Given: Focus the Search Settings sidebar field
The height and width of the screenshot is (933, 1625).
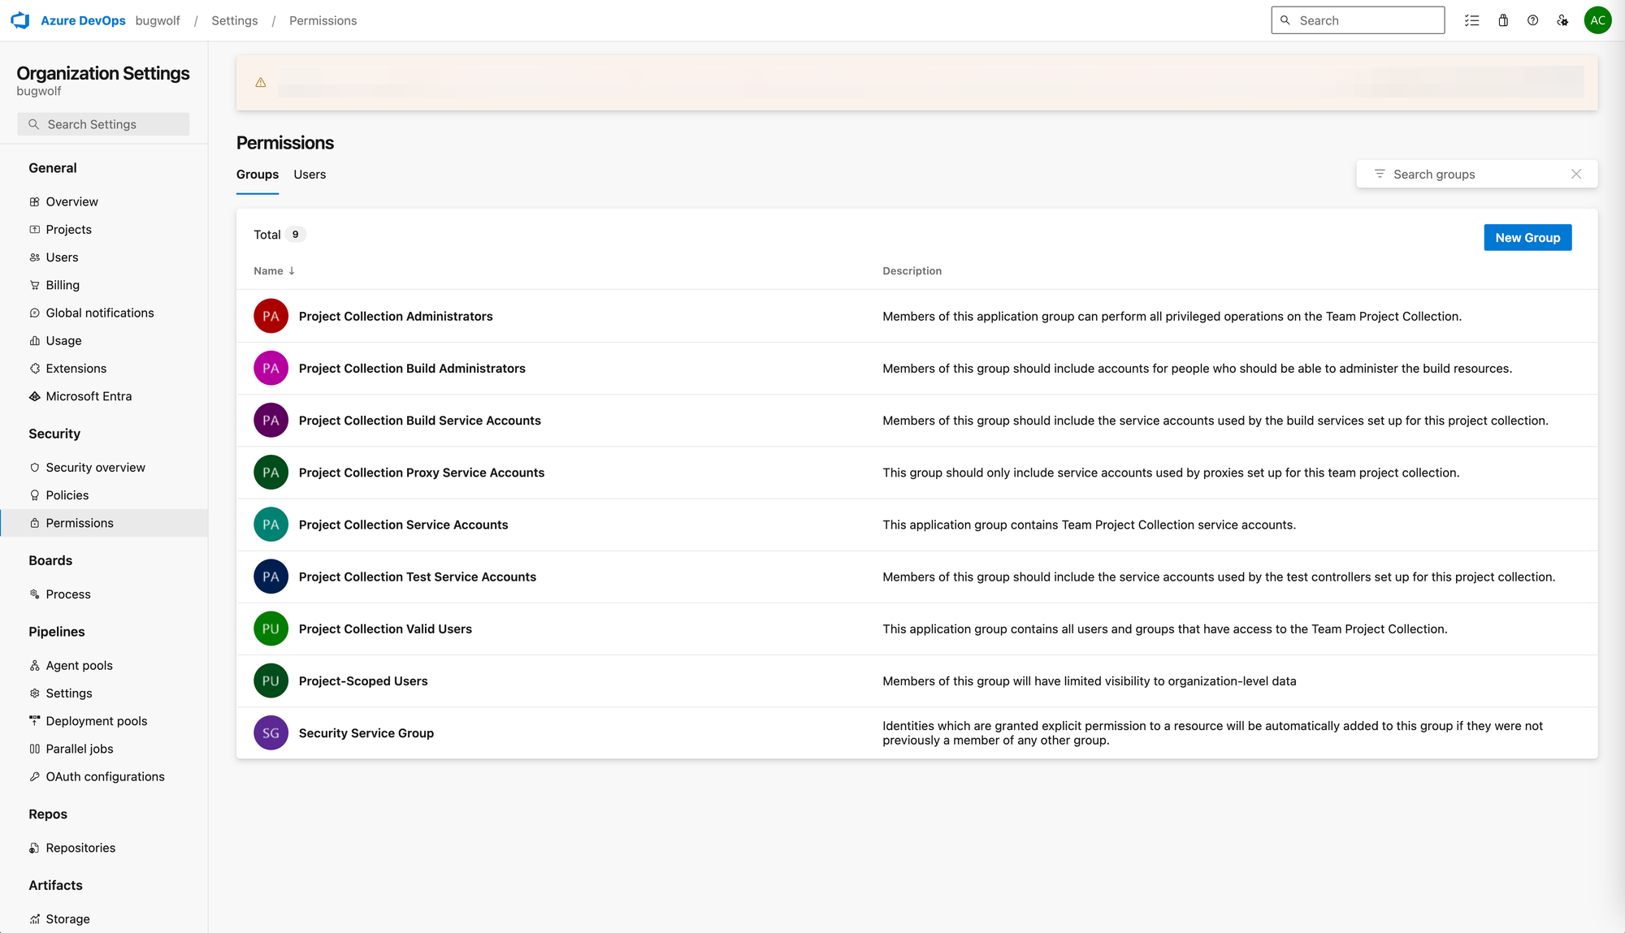Looking at the screenshot, I should (104, 124).
